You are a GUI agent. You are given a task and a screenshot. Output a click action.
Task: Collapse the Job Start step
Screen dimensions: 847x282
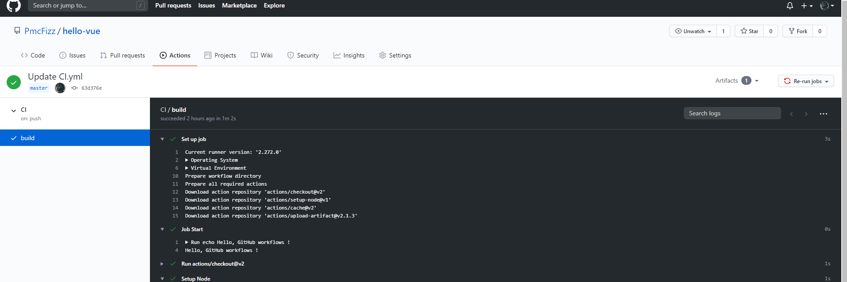(162, 229)
